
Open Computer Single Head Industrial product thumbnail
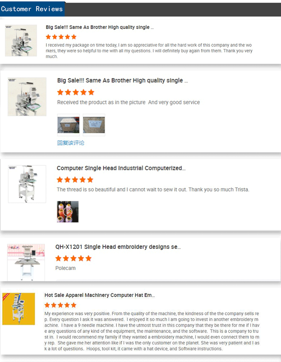27,184
